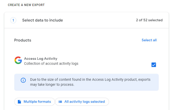The height and width of the screenshot is (110, 176).
Task: Click the Select all link
Action: click(149, 40)
